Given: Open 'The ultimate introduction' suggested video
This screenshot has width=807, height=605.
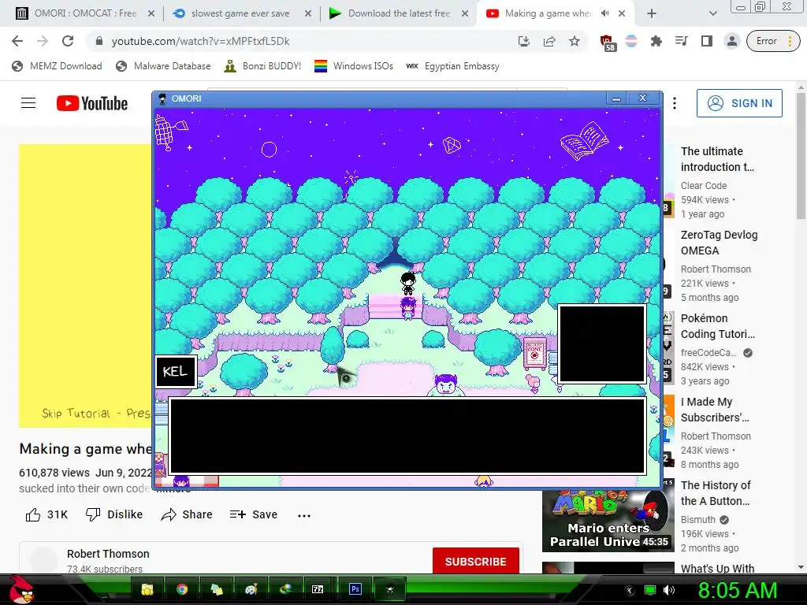Looking at the screenshot, I should tap(717, 159).
